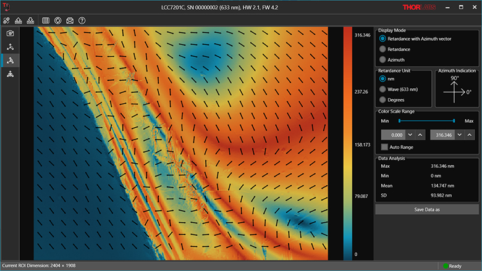
Task: Maximize the application window
Action: (461, 7)
